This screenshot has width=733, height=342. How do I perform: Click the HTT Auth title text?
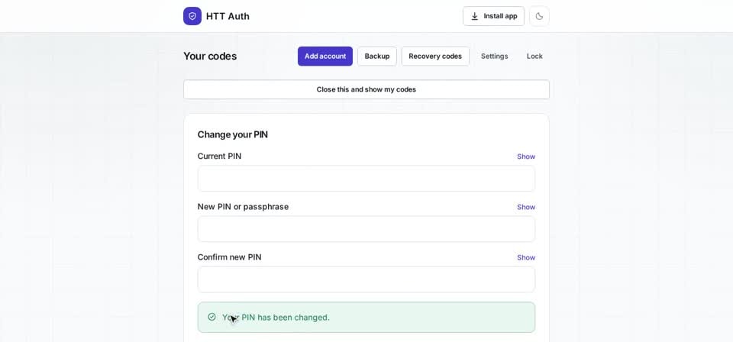[228, 16]
